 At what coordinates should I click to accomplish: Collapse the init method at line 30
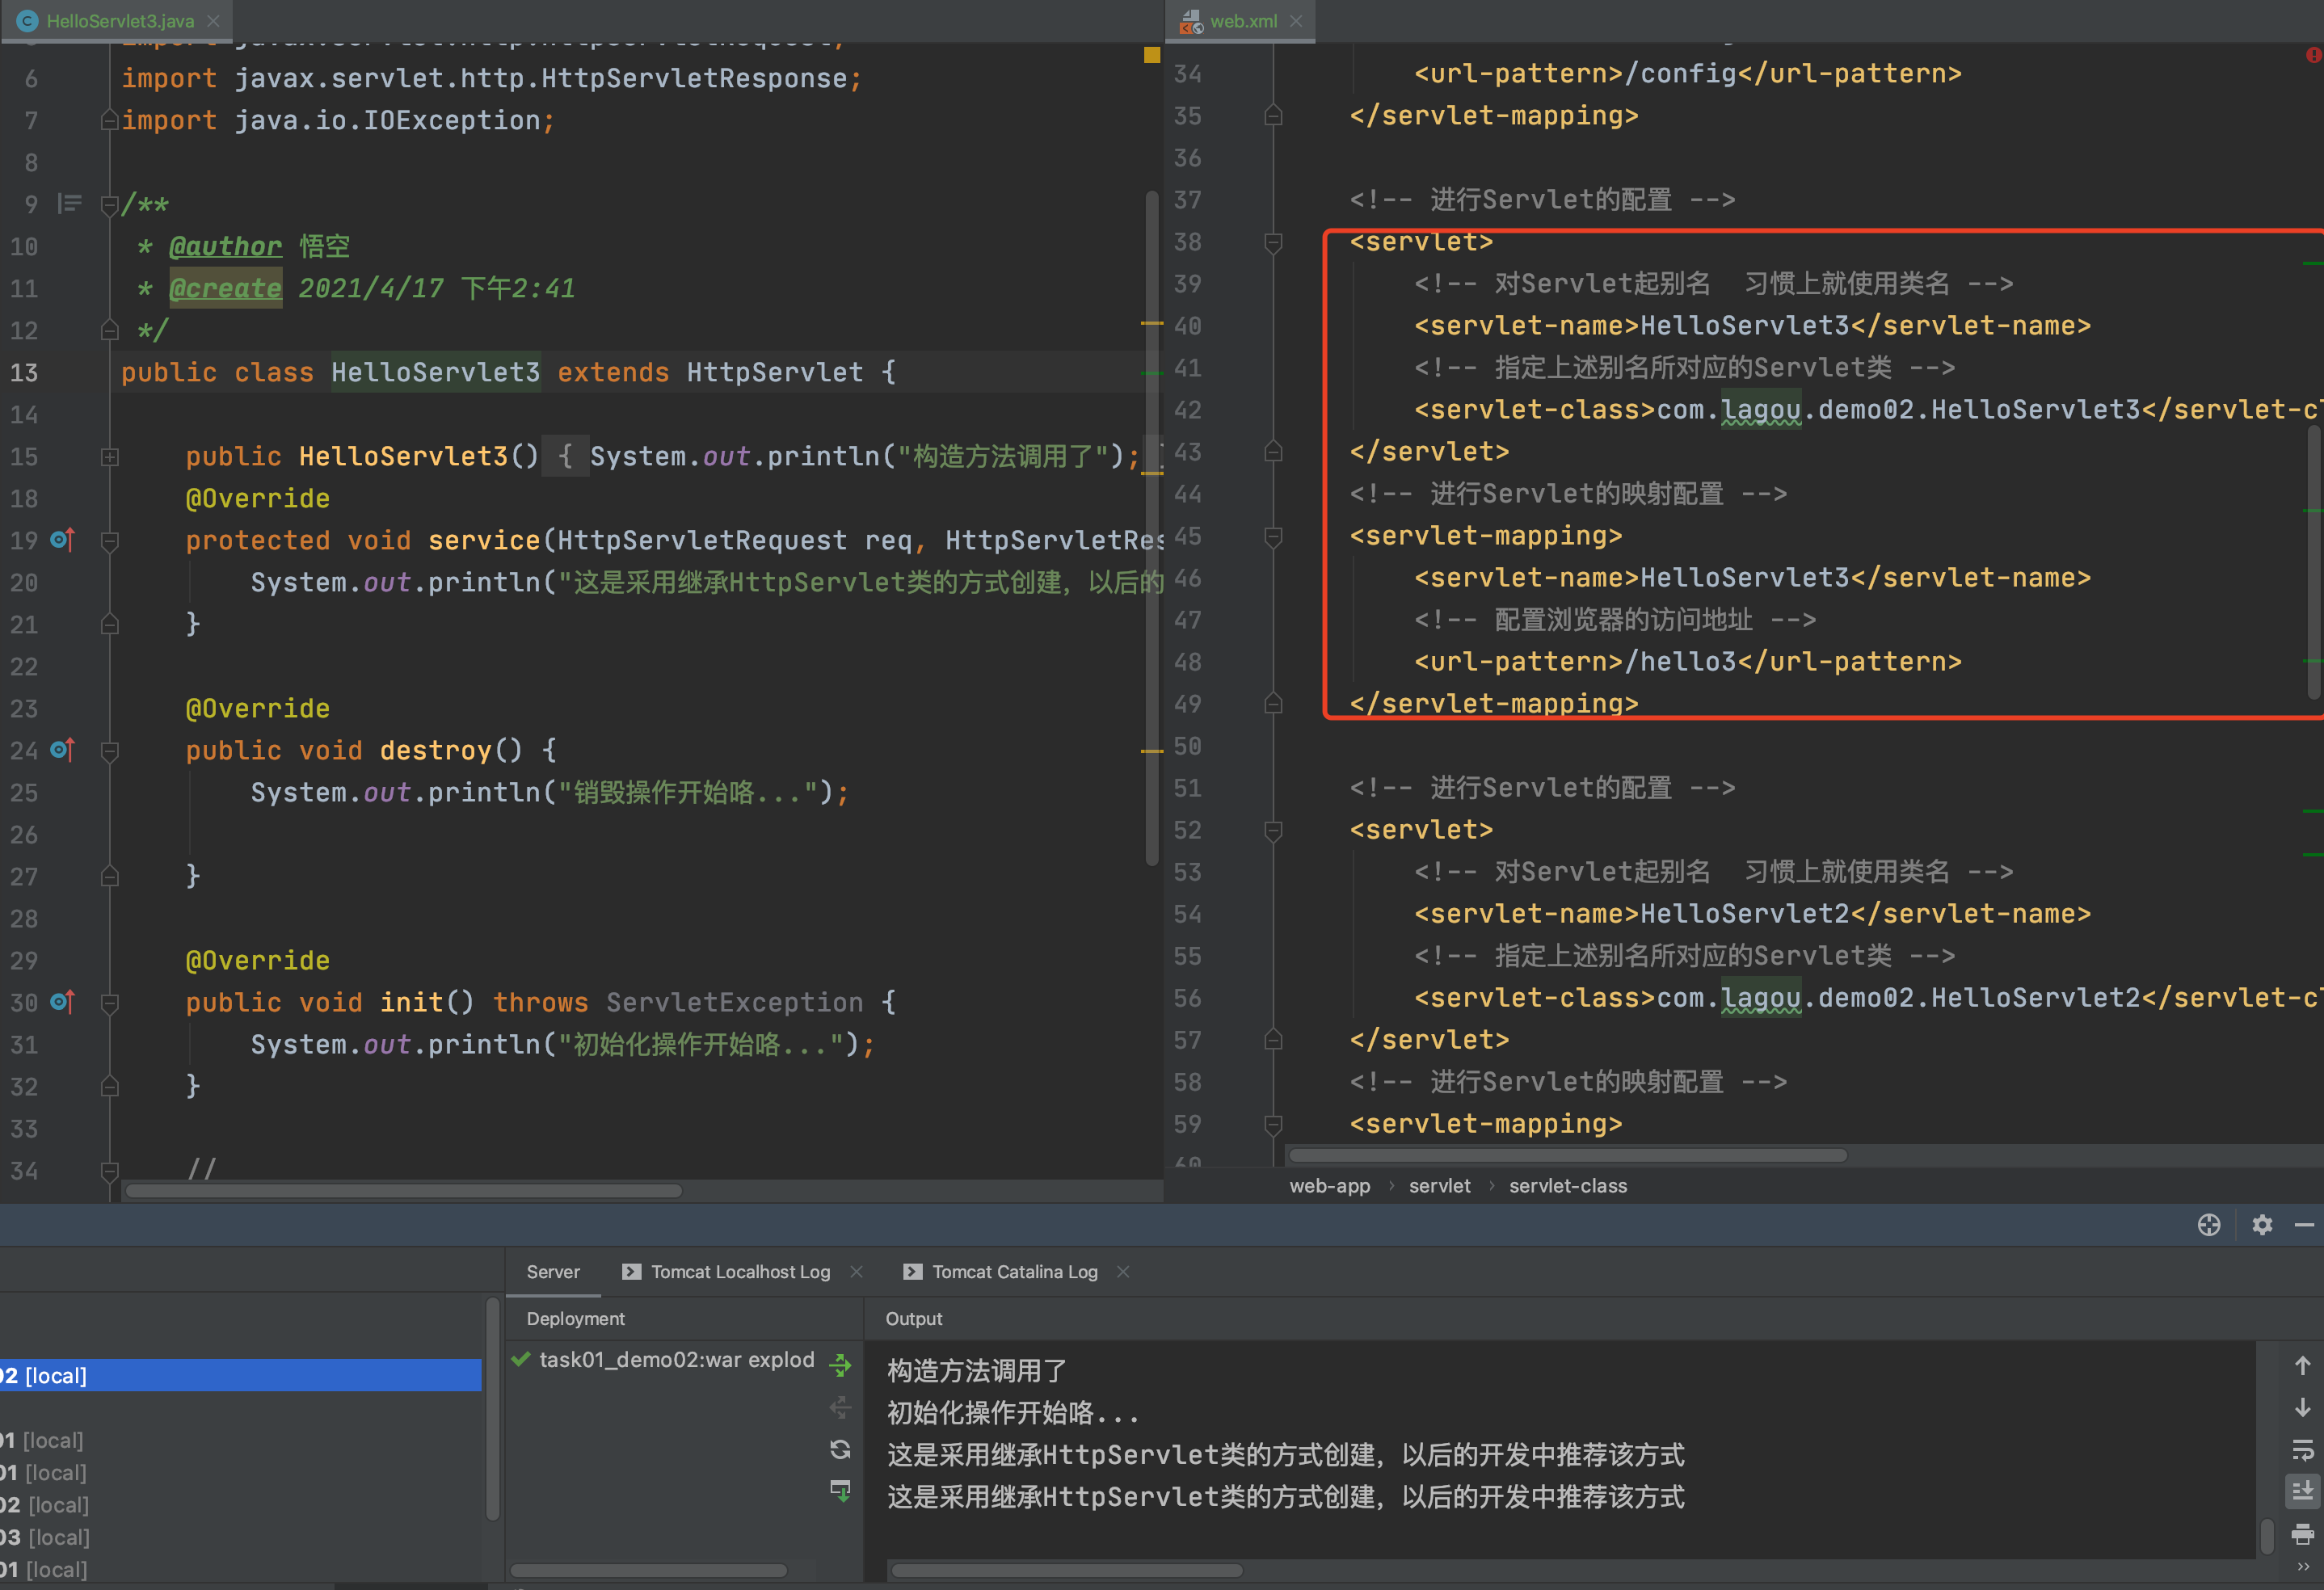pos(110,1003)
